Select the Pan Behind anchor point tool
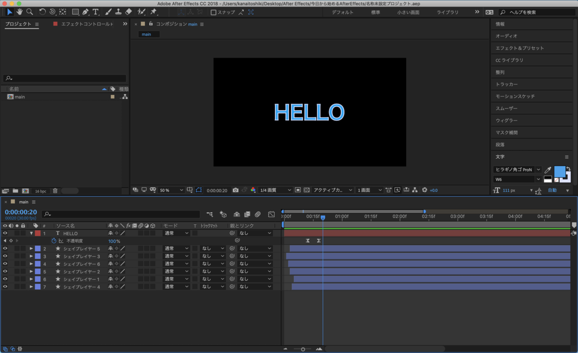The height and width of the screenshot is (353, 578). [63, 12]
